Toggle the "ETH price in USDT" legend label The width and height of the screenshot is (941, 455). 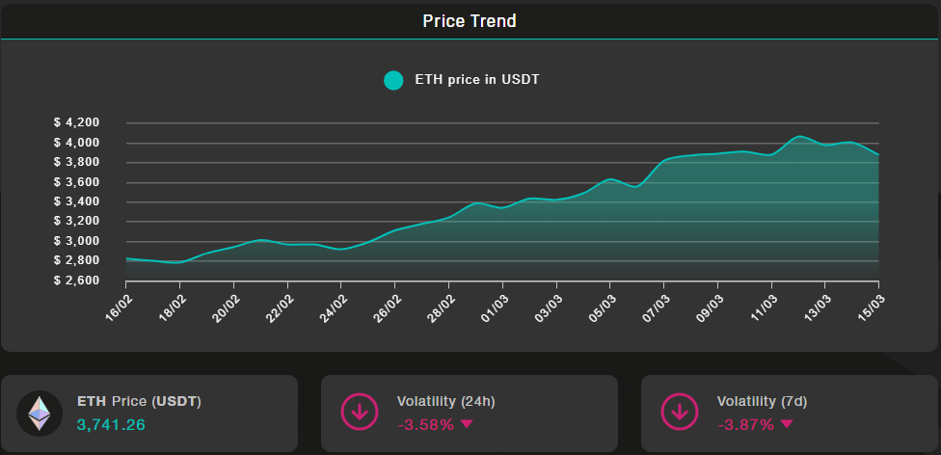(x=476, y=80)
